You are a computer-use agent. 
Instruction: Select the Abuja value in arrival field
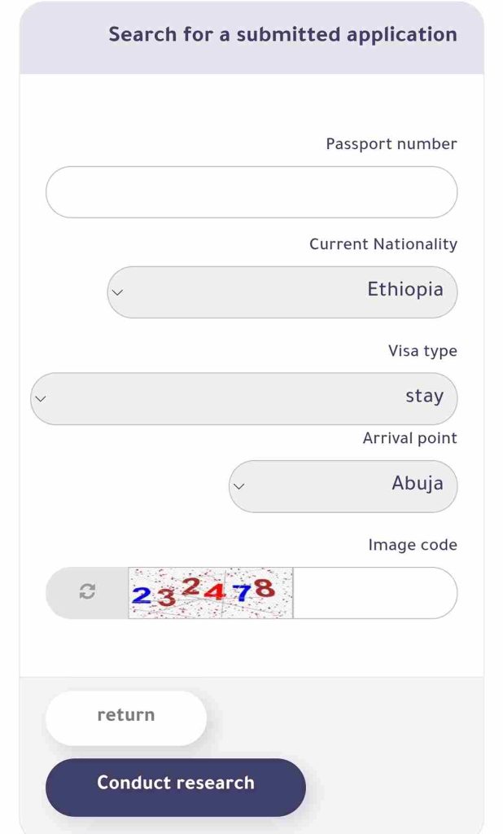click(x=418, y=484)
